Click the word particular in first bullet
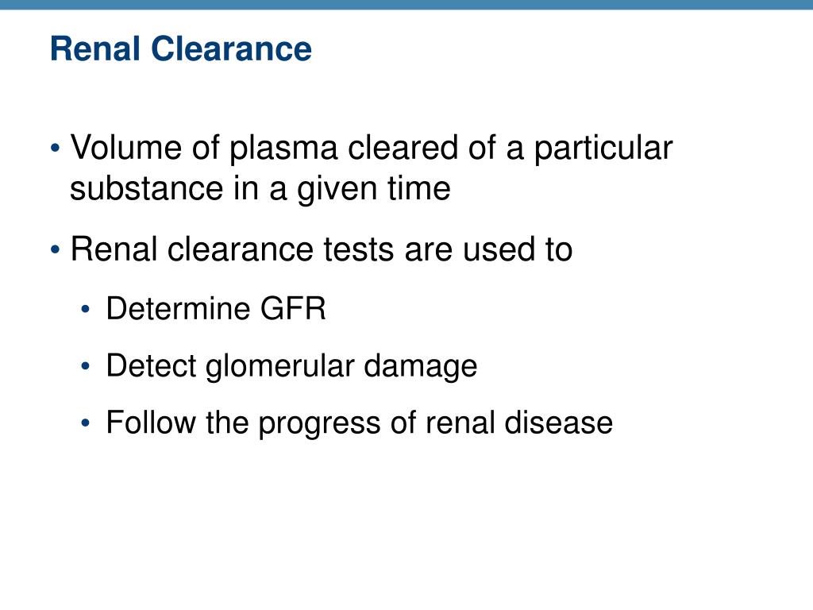 pos(603,149)
